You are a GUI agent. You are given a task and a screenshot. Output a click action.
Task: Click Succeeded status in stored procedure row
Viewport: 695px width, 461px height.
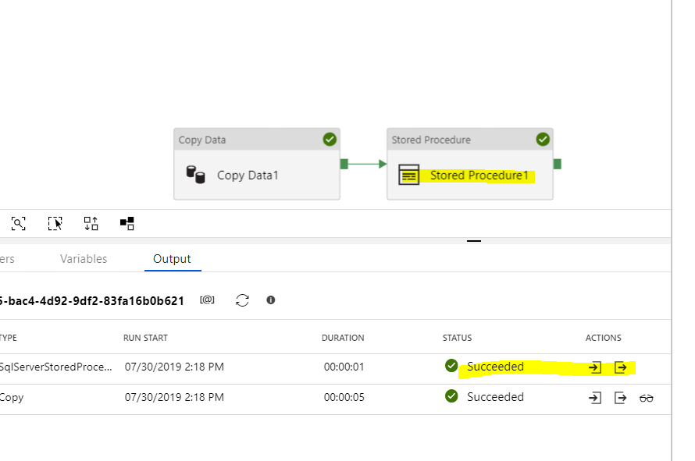coord(496,367)
